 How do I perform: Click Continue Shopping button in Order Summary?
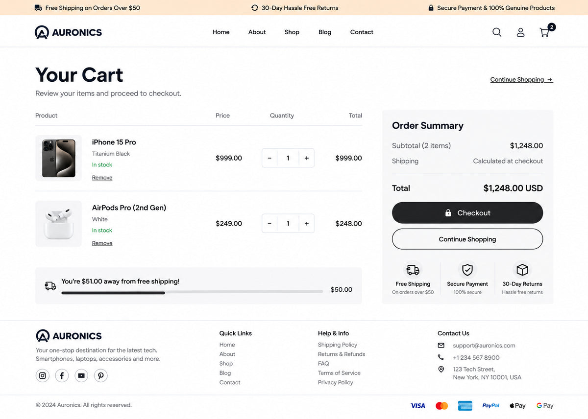[x=467, y=239]
